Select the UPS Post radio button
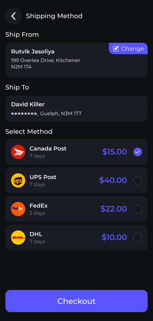This screenshot has height=321, width=153. (138, 181)
